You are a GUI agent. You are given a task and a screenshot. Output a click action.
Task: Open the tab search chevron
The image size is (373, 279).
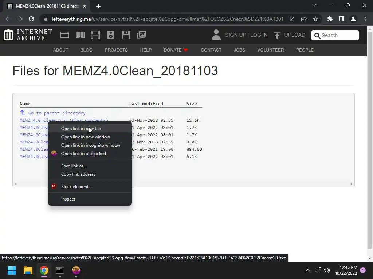[314, 5]
